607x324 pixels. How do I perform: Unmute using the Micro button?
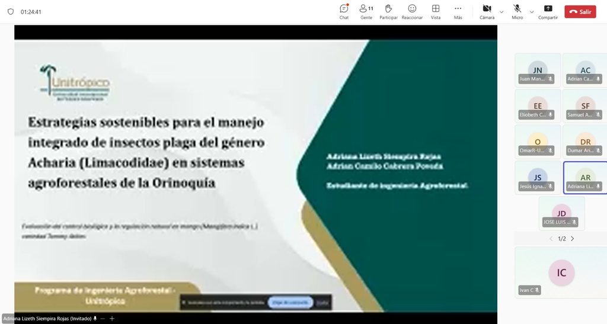pyautogui.click(x=517, y=12)
